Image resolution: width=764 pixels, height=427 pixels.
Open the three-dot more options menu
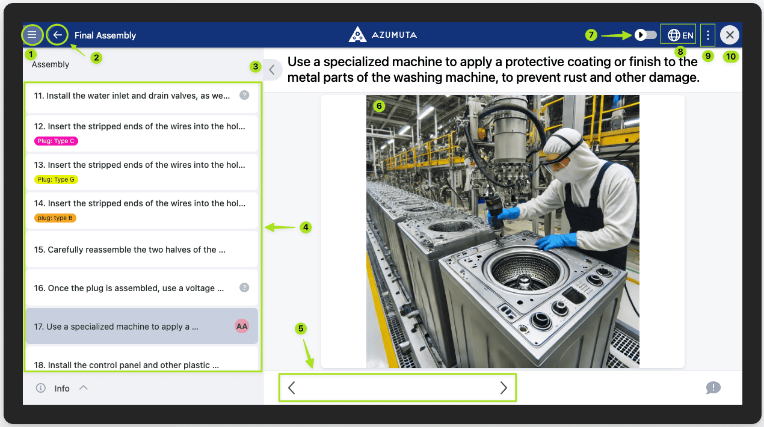pos(708,35)
